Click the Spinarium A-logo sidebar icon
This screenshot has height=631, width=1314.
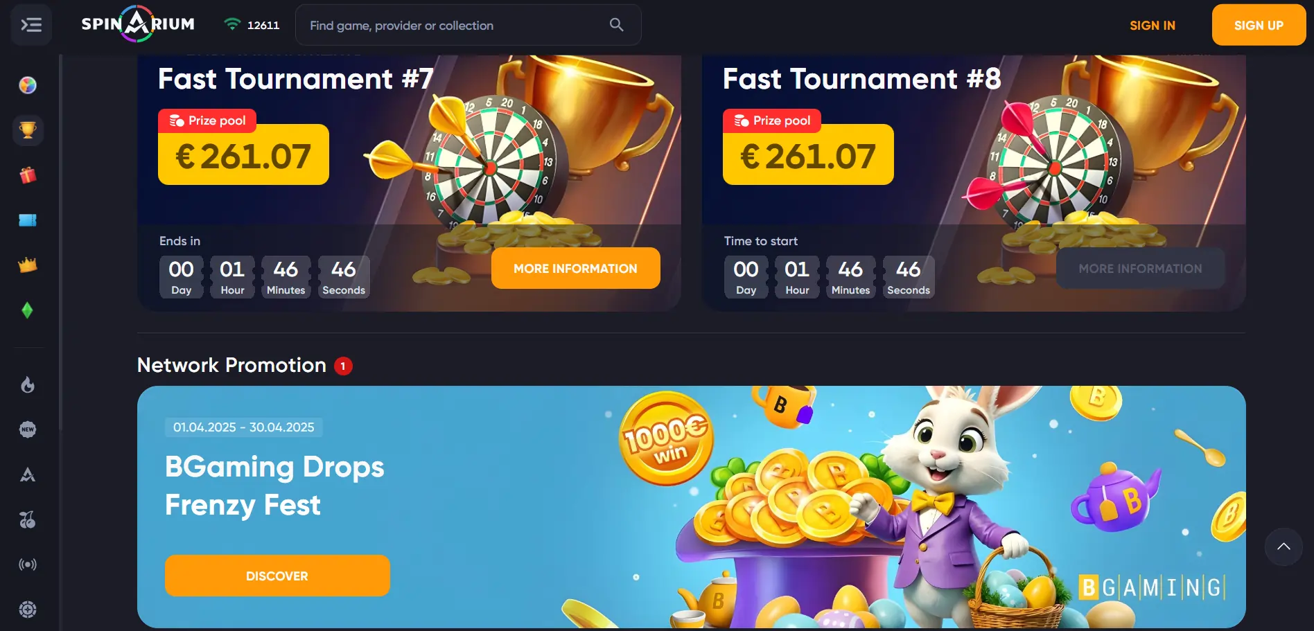[x=28, y=474]
